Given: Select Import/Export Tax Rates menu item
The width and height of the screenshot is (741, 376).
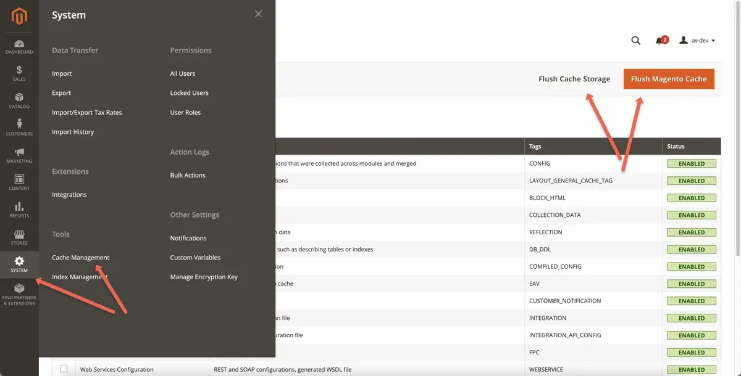Looking at the screenshot, I should pyautogui.click(x=87, y=113).
